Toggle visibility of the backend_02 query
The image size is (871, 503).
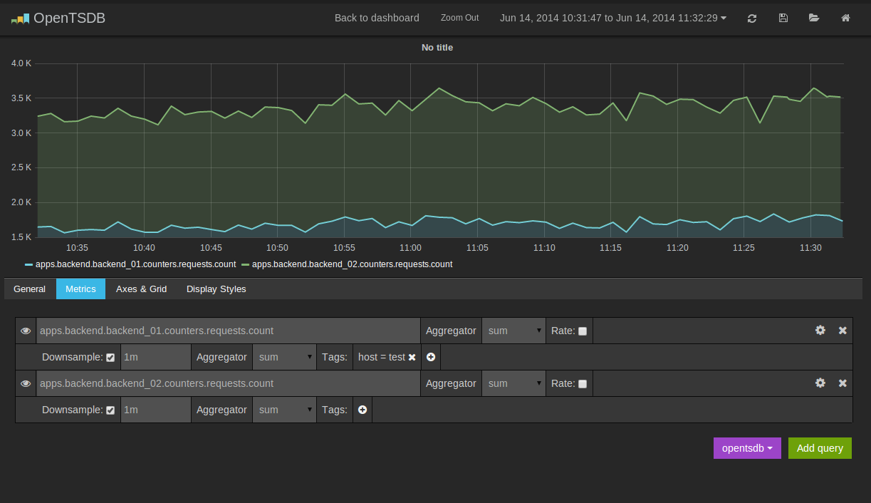(x=26, y=383)
